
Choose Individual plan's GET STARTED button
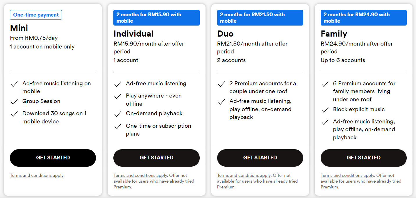[x=156, y=158]
